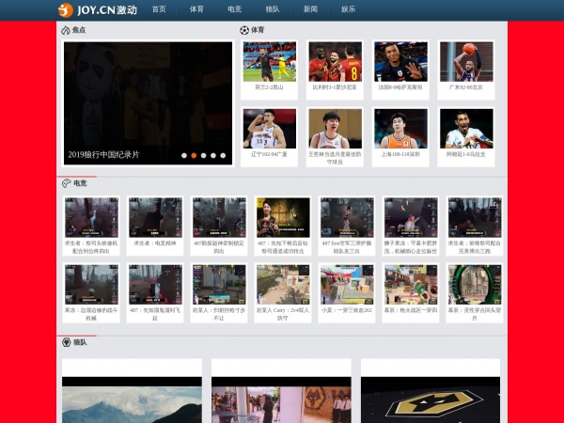564x423 pixels.
Task: Open the 娱乐 navigation menu item
Action: click(348, 9)
